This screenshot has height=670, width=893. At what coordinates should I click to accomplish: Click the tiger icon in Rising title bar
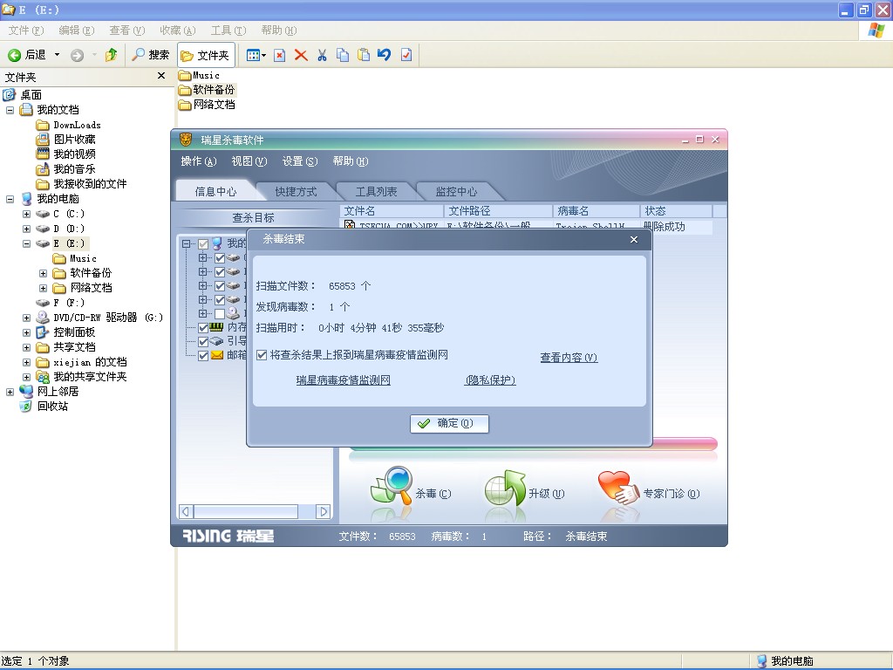(186, 140)
